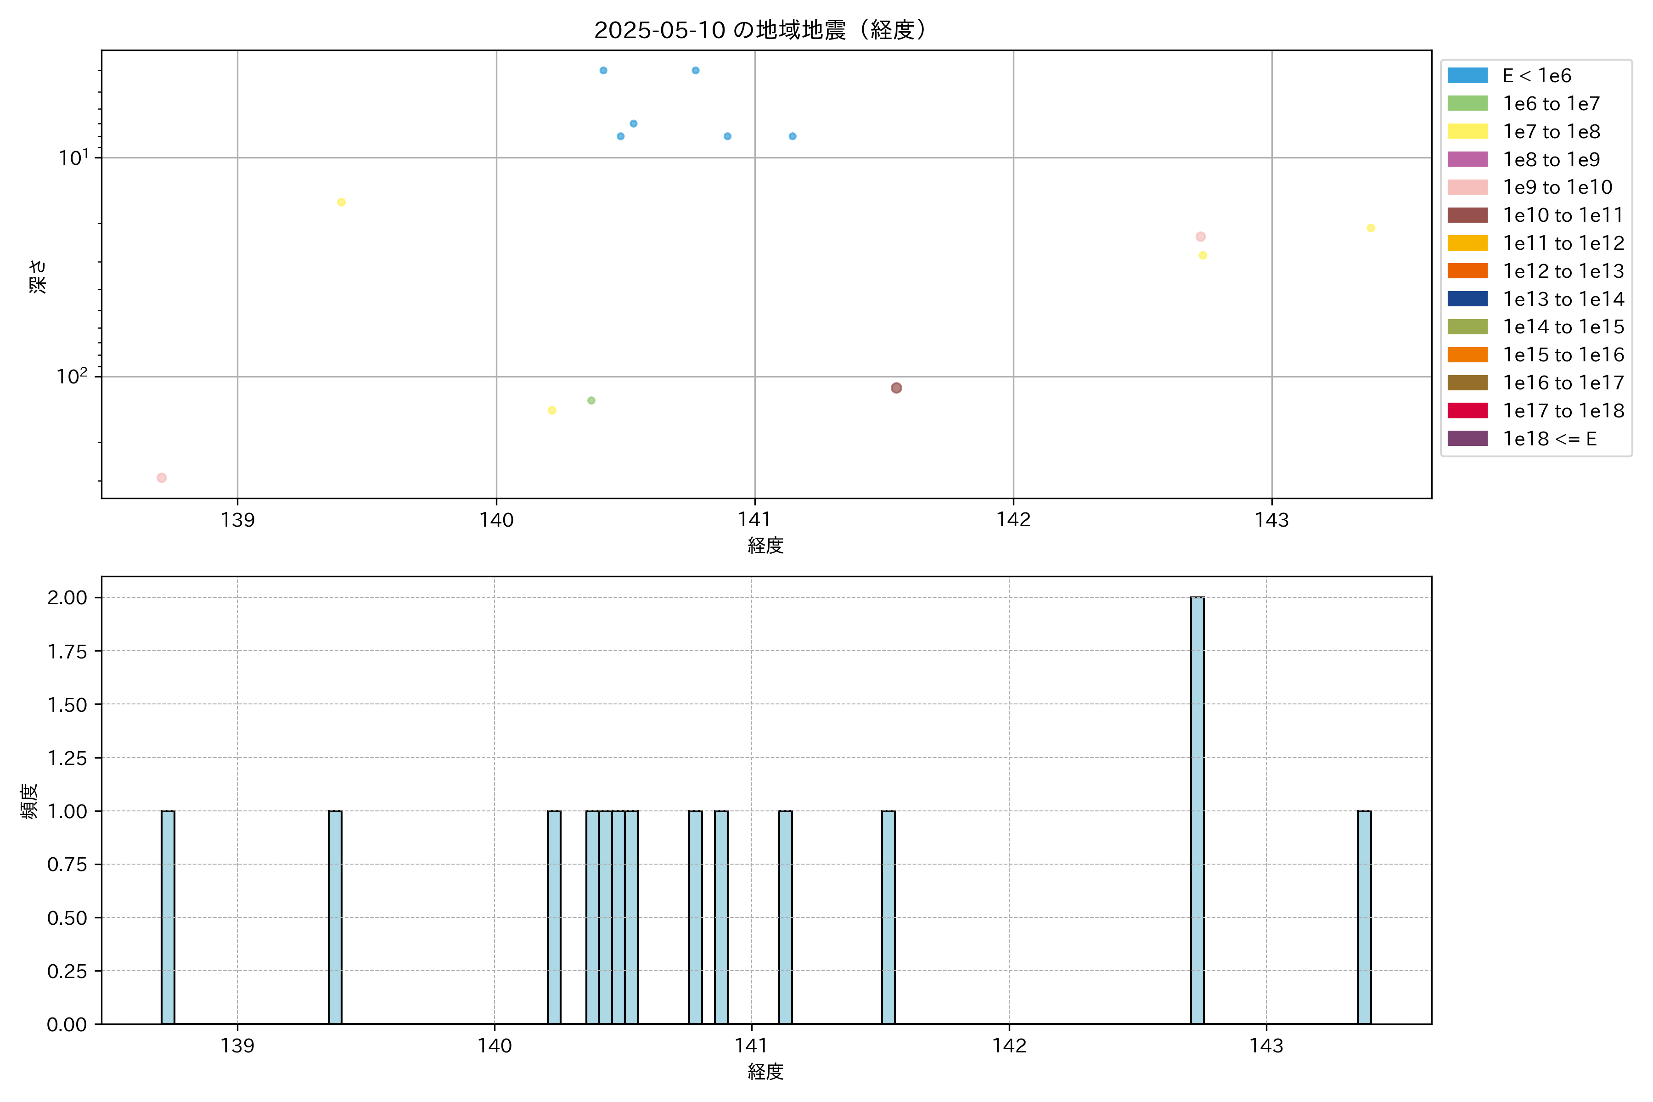Click the purple 1e8 to 1e9 swatch
Image resolution: width=1653 pixels, height=1102 pixels.
point(1467,159)
